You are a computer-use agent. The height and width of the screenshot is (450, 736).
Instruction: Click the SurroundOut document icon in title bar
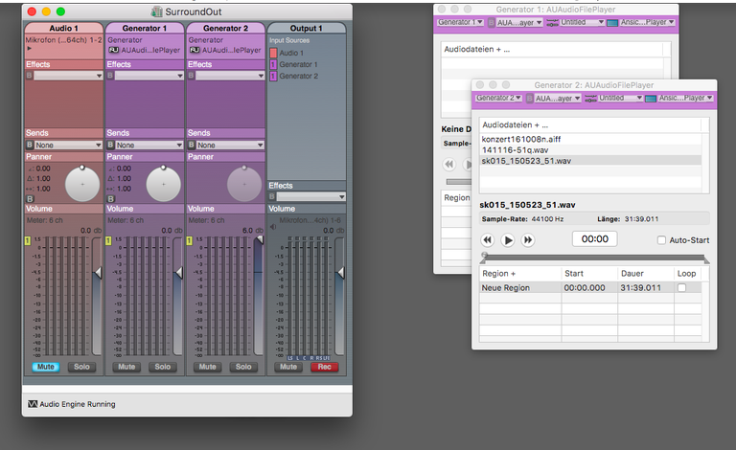coord(156,11)
